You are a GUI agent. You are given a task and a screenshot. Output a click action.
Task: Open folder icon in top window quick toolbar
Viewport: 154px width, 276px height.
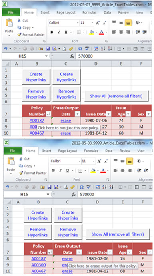coord(41,49)
